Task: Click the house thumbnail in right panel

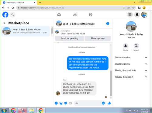Action: pyautogui.click(x=131, y=27)
